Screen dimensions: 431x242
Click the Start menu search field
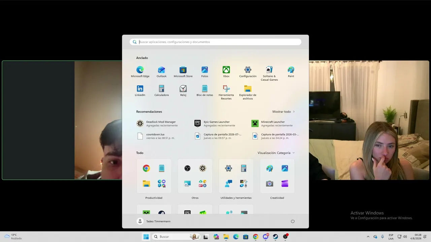[215, 42]
